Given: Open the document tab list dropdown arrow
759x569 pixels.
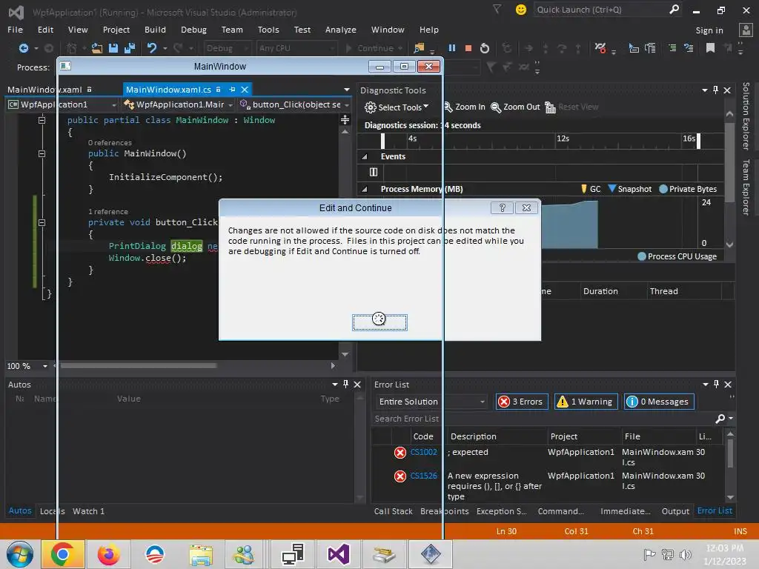Looking at the screenshot, I should (347, 90).
